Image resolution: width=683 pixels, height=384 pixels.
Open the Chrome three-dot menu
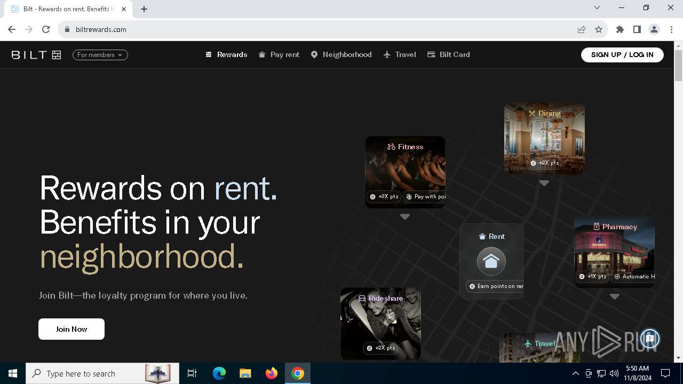[x=671, y=29]
